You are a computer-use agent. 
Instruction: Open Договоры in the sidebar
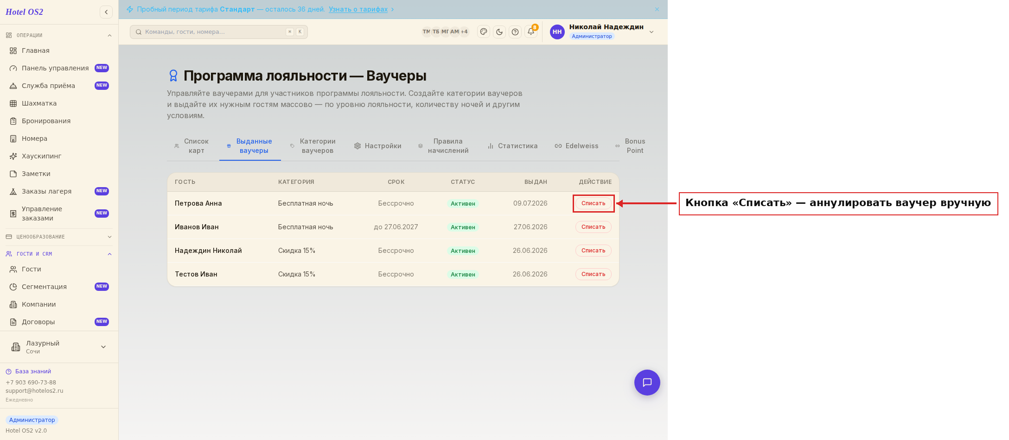(59, 322)
